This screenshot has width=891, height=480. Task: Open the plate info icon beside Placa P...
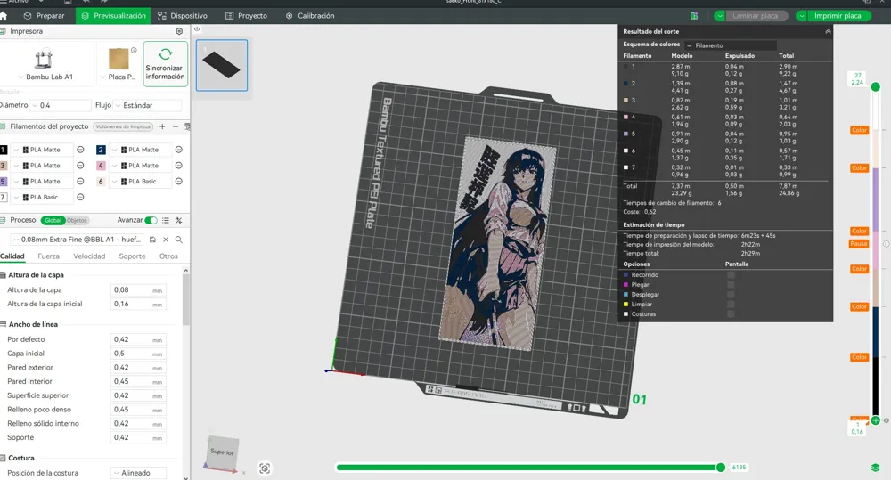point(135,50)
